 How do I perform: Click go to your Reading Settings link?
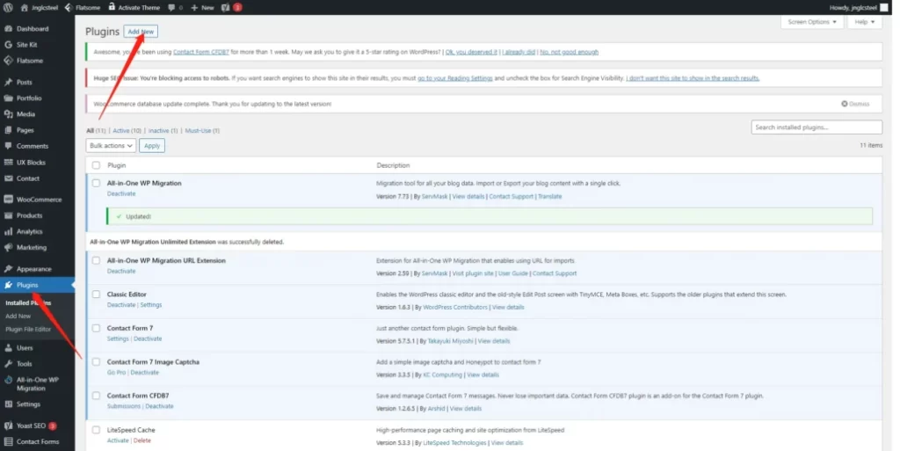coord(455,78)
